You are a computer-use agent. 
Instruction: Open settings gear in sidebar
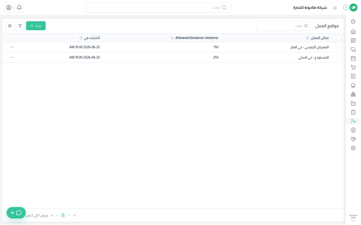(353, 148)
